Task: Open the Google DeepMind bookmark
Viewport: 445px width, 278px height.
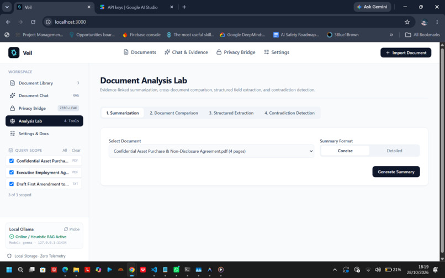Action: pos(242,35)
